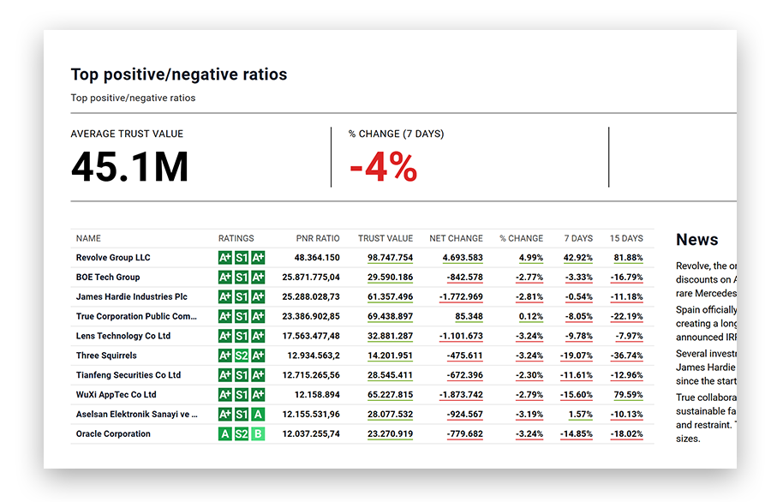Click the S1 badge for Lens Technology Co Ltd
783x502 pixels.
point(242,336)
